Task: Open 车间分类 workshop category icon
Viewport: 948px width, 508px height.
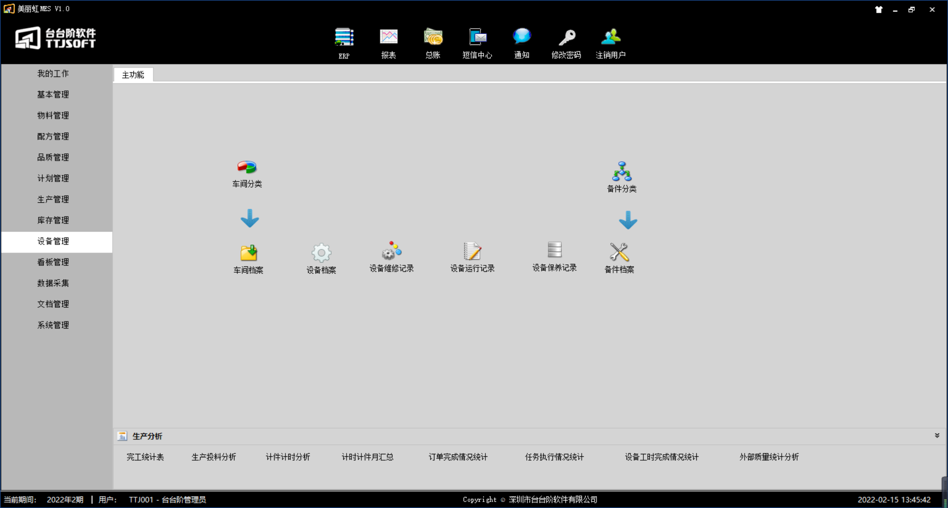Action: coord(247,168)
